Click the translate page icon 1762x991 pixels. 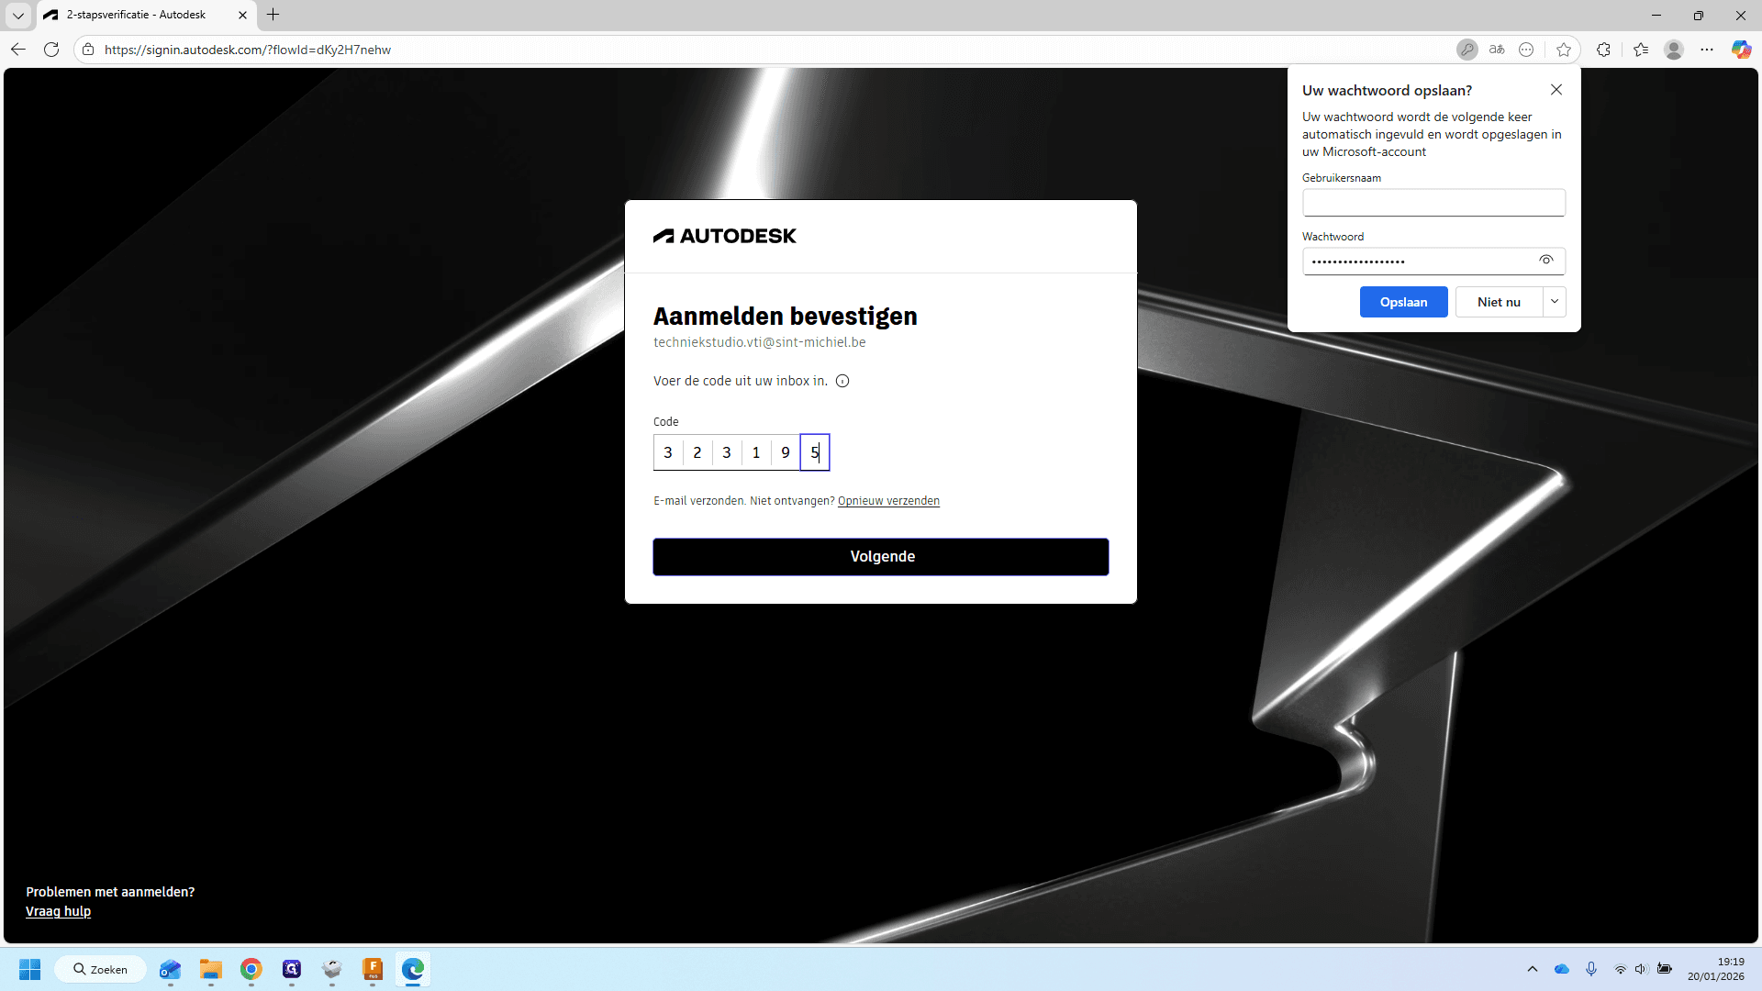tap(1497, 50)
